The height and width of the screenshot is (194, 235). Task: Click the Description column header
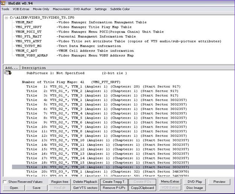pyautogui.click(x=31, y=68)
